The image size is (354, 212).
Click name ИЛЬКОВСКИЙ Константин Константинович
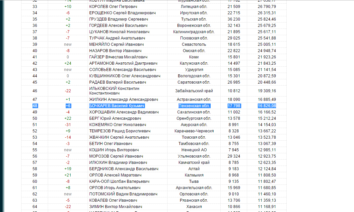[x=114, y=91]
